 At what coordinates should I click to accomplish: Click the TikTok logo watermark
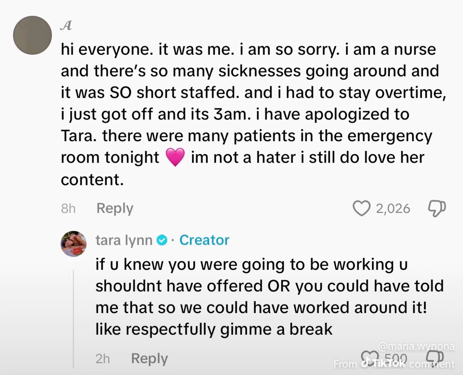pyautogui.click(x=382, y=363)
